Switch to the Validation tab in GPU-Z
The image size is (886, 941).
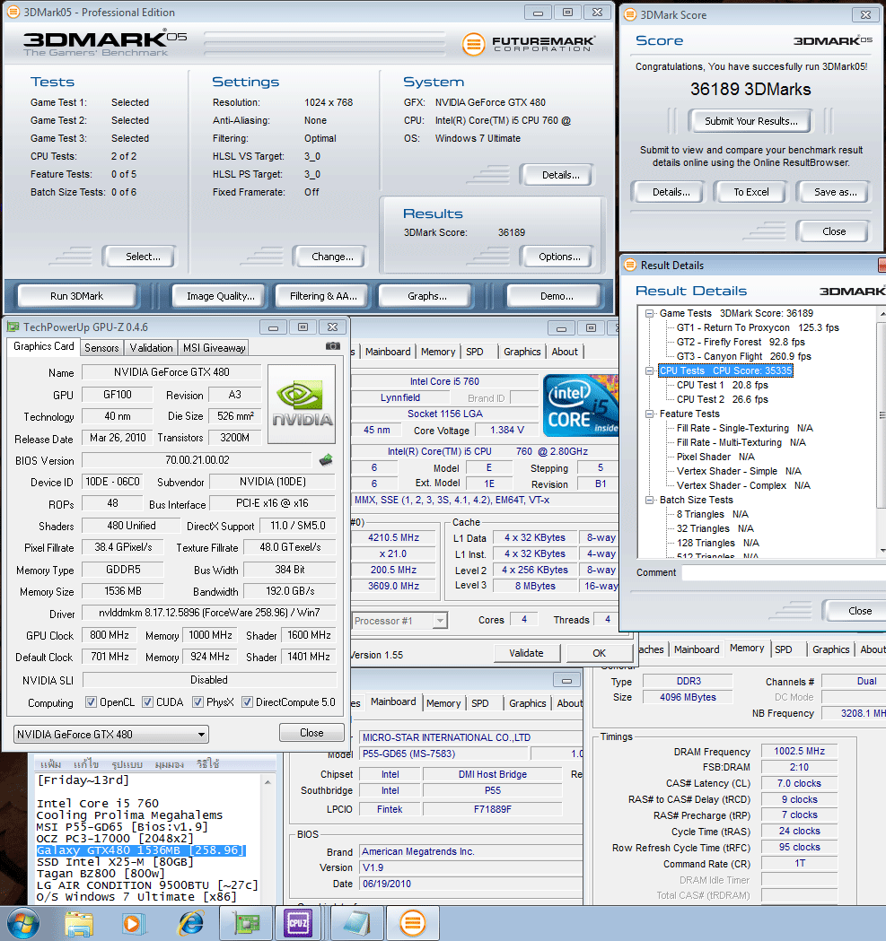[151, 347]
